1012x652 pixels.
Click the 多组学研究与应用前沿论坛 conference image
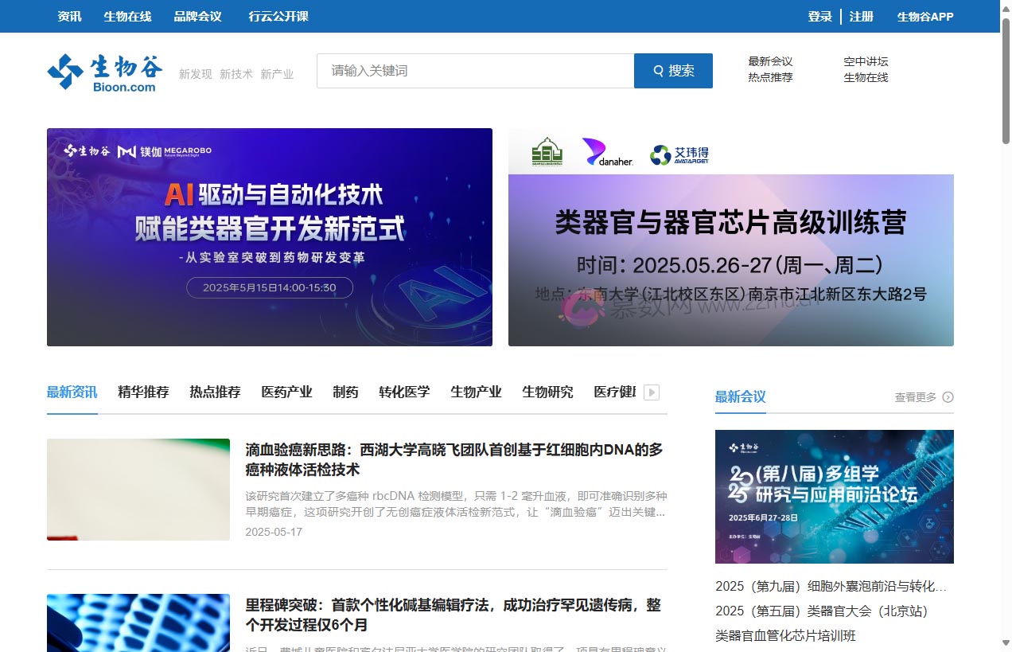pos(834,497)
